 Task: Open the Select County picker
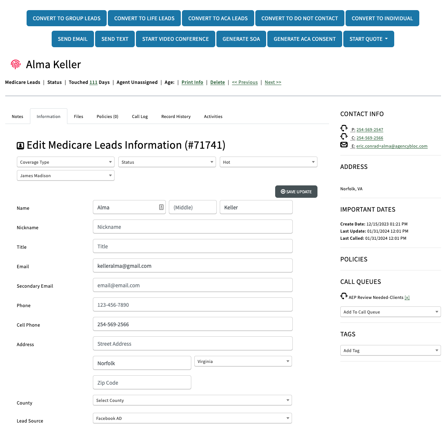[x=192, y=400]
